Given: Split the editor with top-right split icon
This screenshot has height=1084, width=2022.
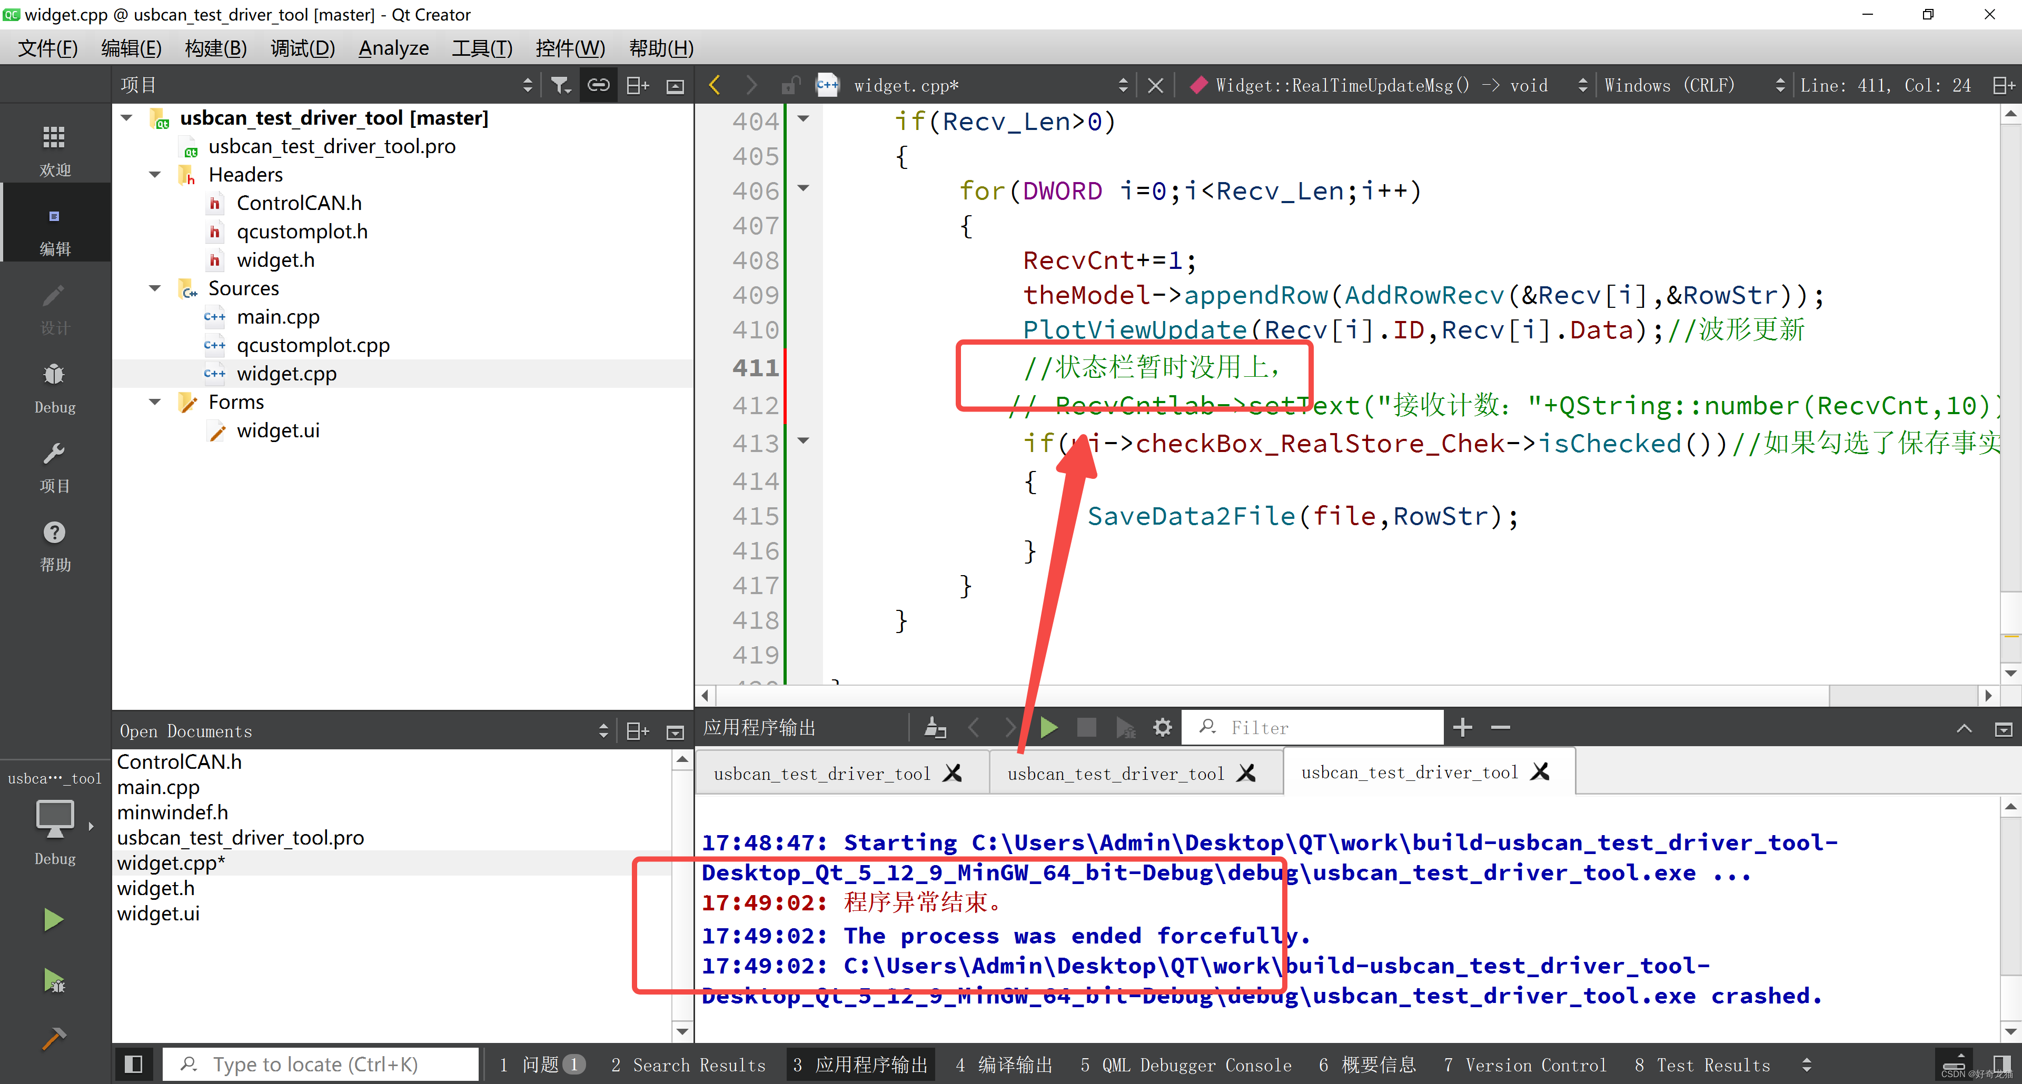Looking at the screenshot, I should [x=2003, y=85].
